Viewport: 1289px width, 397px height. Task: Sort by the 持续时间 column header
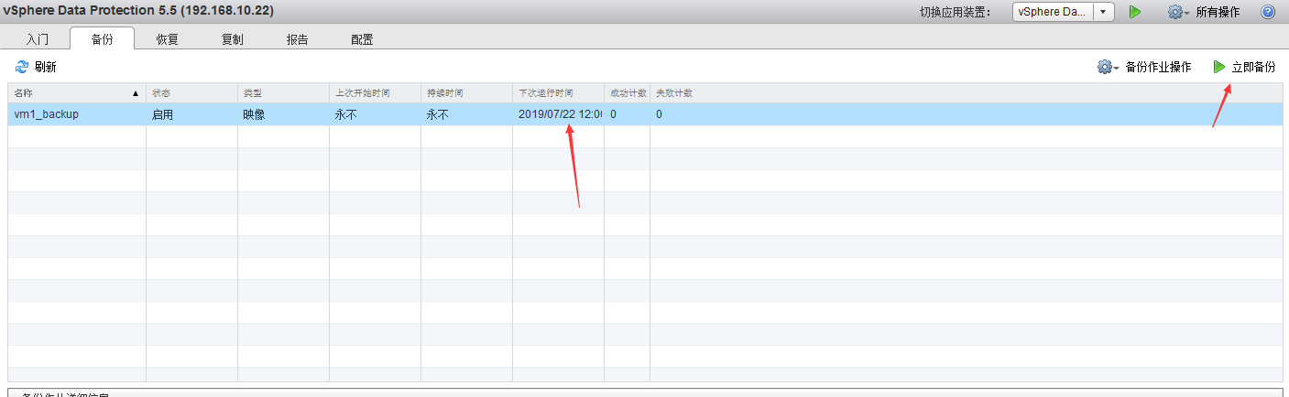(466, 93)
